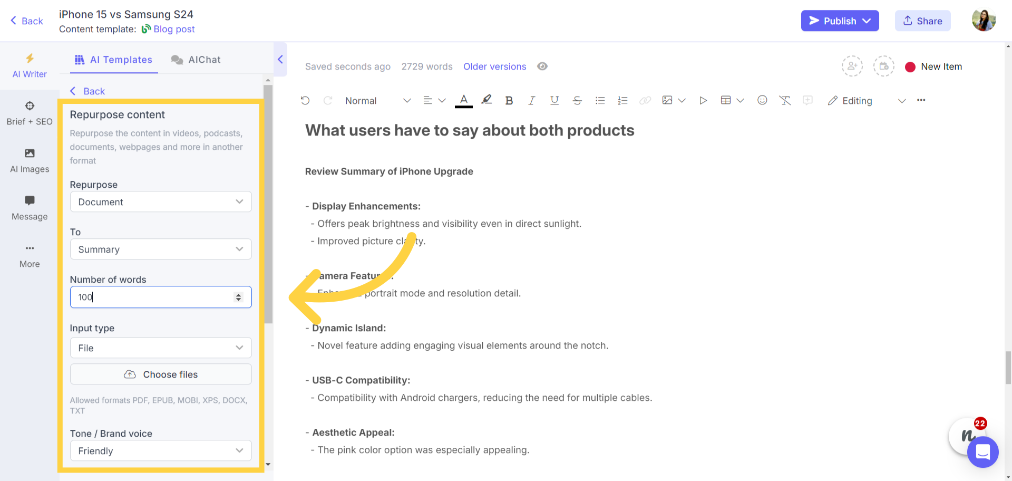Viewport: 1012px width, 481px height.
Task: Open the To Summary dropdown
Action: tap(161, 249)
